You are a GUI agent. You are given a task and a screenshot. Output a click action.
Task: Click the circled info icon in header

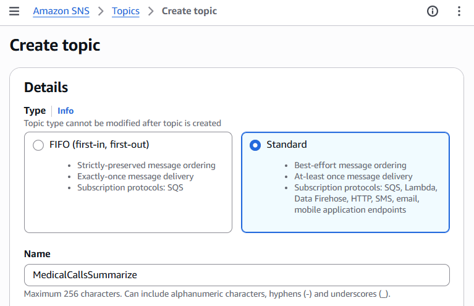click(x=433, y=11)
